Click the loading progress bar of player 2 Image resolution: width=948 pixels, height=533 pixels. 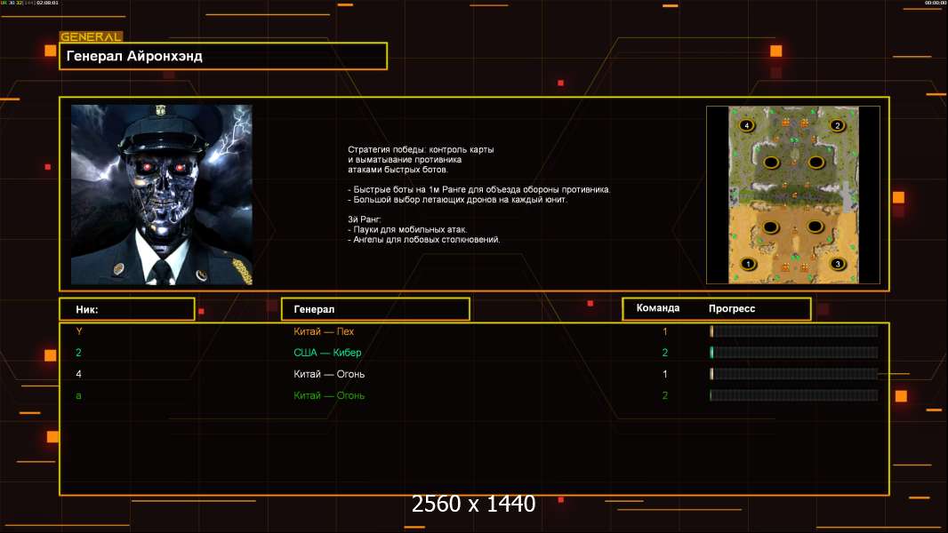pyautogui.click(x=794, y=353)
